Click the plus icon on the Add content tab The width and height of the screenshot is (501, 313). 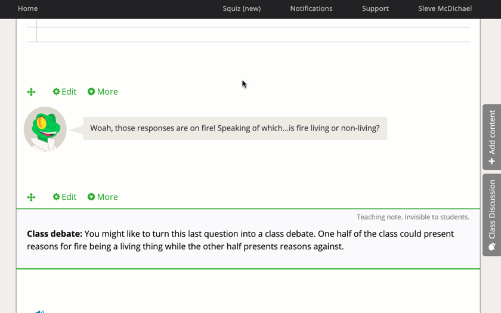(491, 162)
